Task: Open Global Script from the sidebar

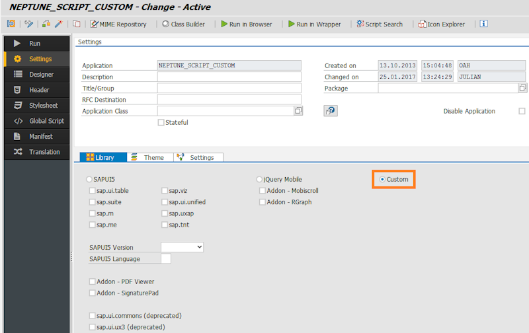Action: coord(37,121)
